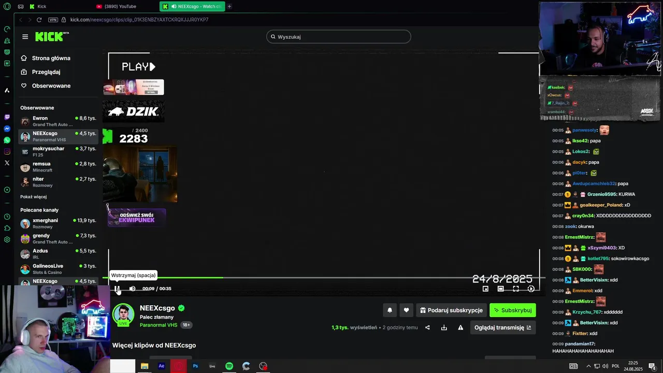Open Photoshop from the Windows taskbar

pos(195,366)
